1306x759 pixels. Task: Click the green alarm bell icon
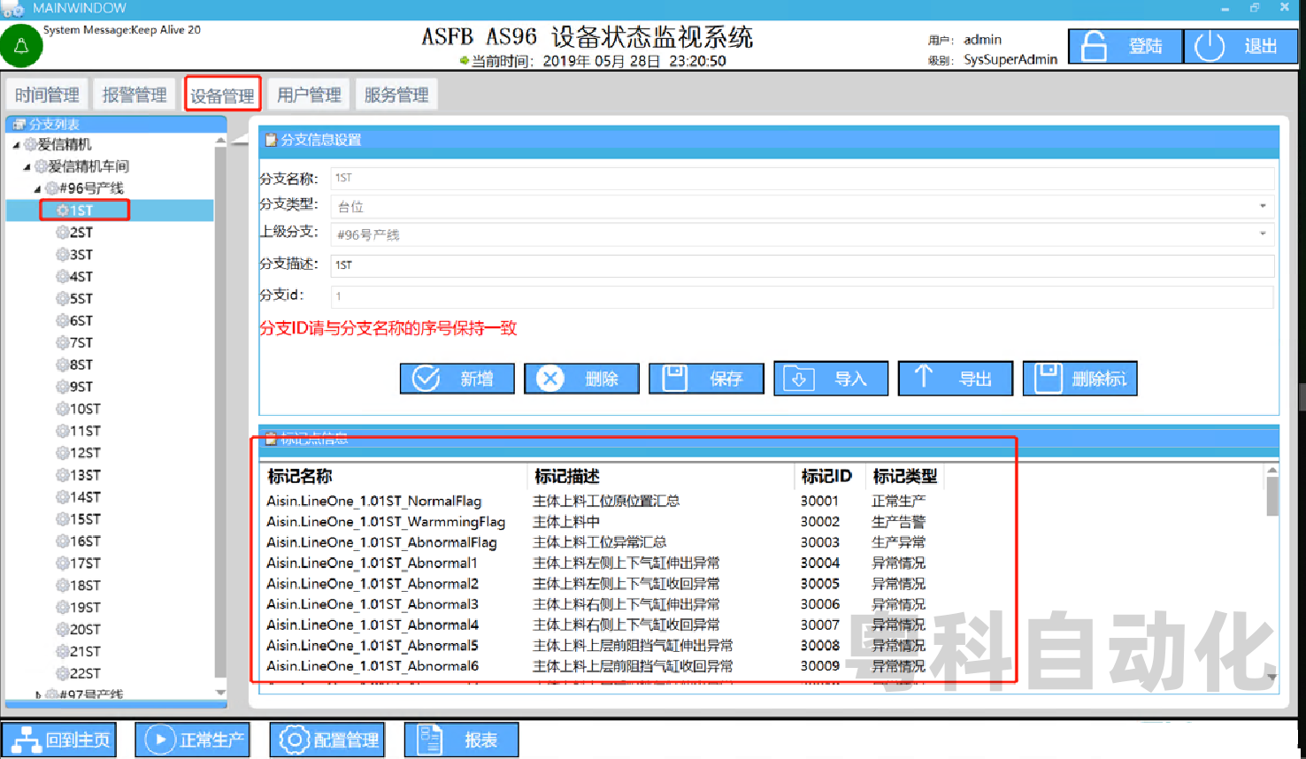21,46
